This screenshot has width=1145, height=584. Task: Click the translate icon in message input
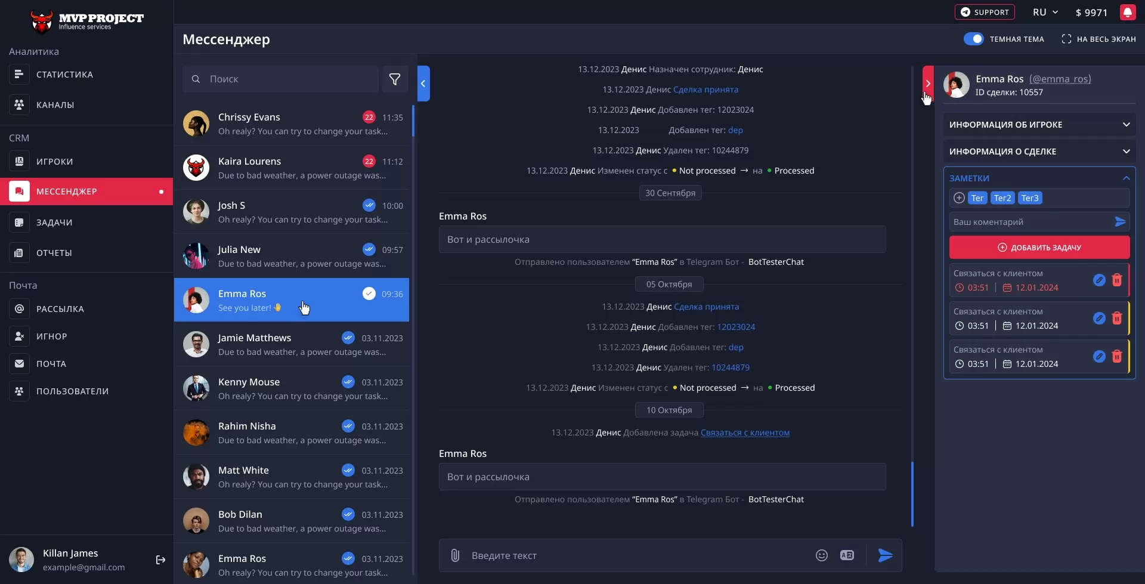847,555
